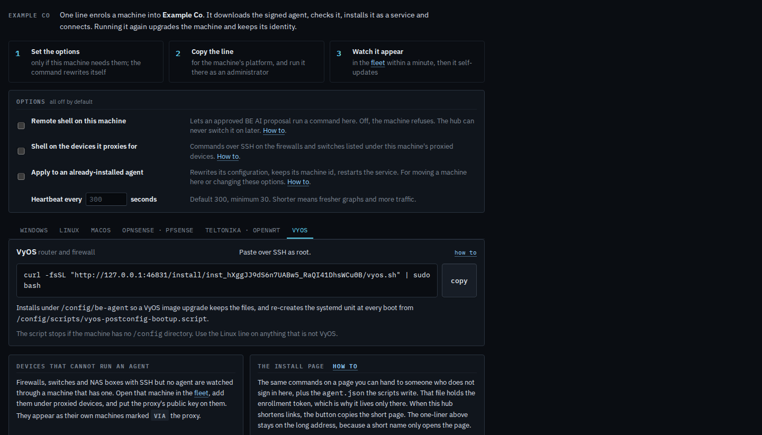Click the Copy the line step heading
The width and height of the screenshot is (762, 435).
click(x=212, y=52)
